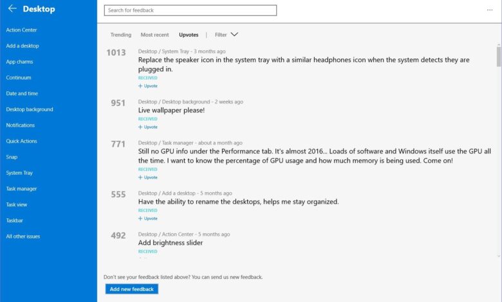The image size is (502, 302).
Task: Upvote the GPU info feedback
Action: click(x=148, y=177)
